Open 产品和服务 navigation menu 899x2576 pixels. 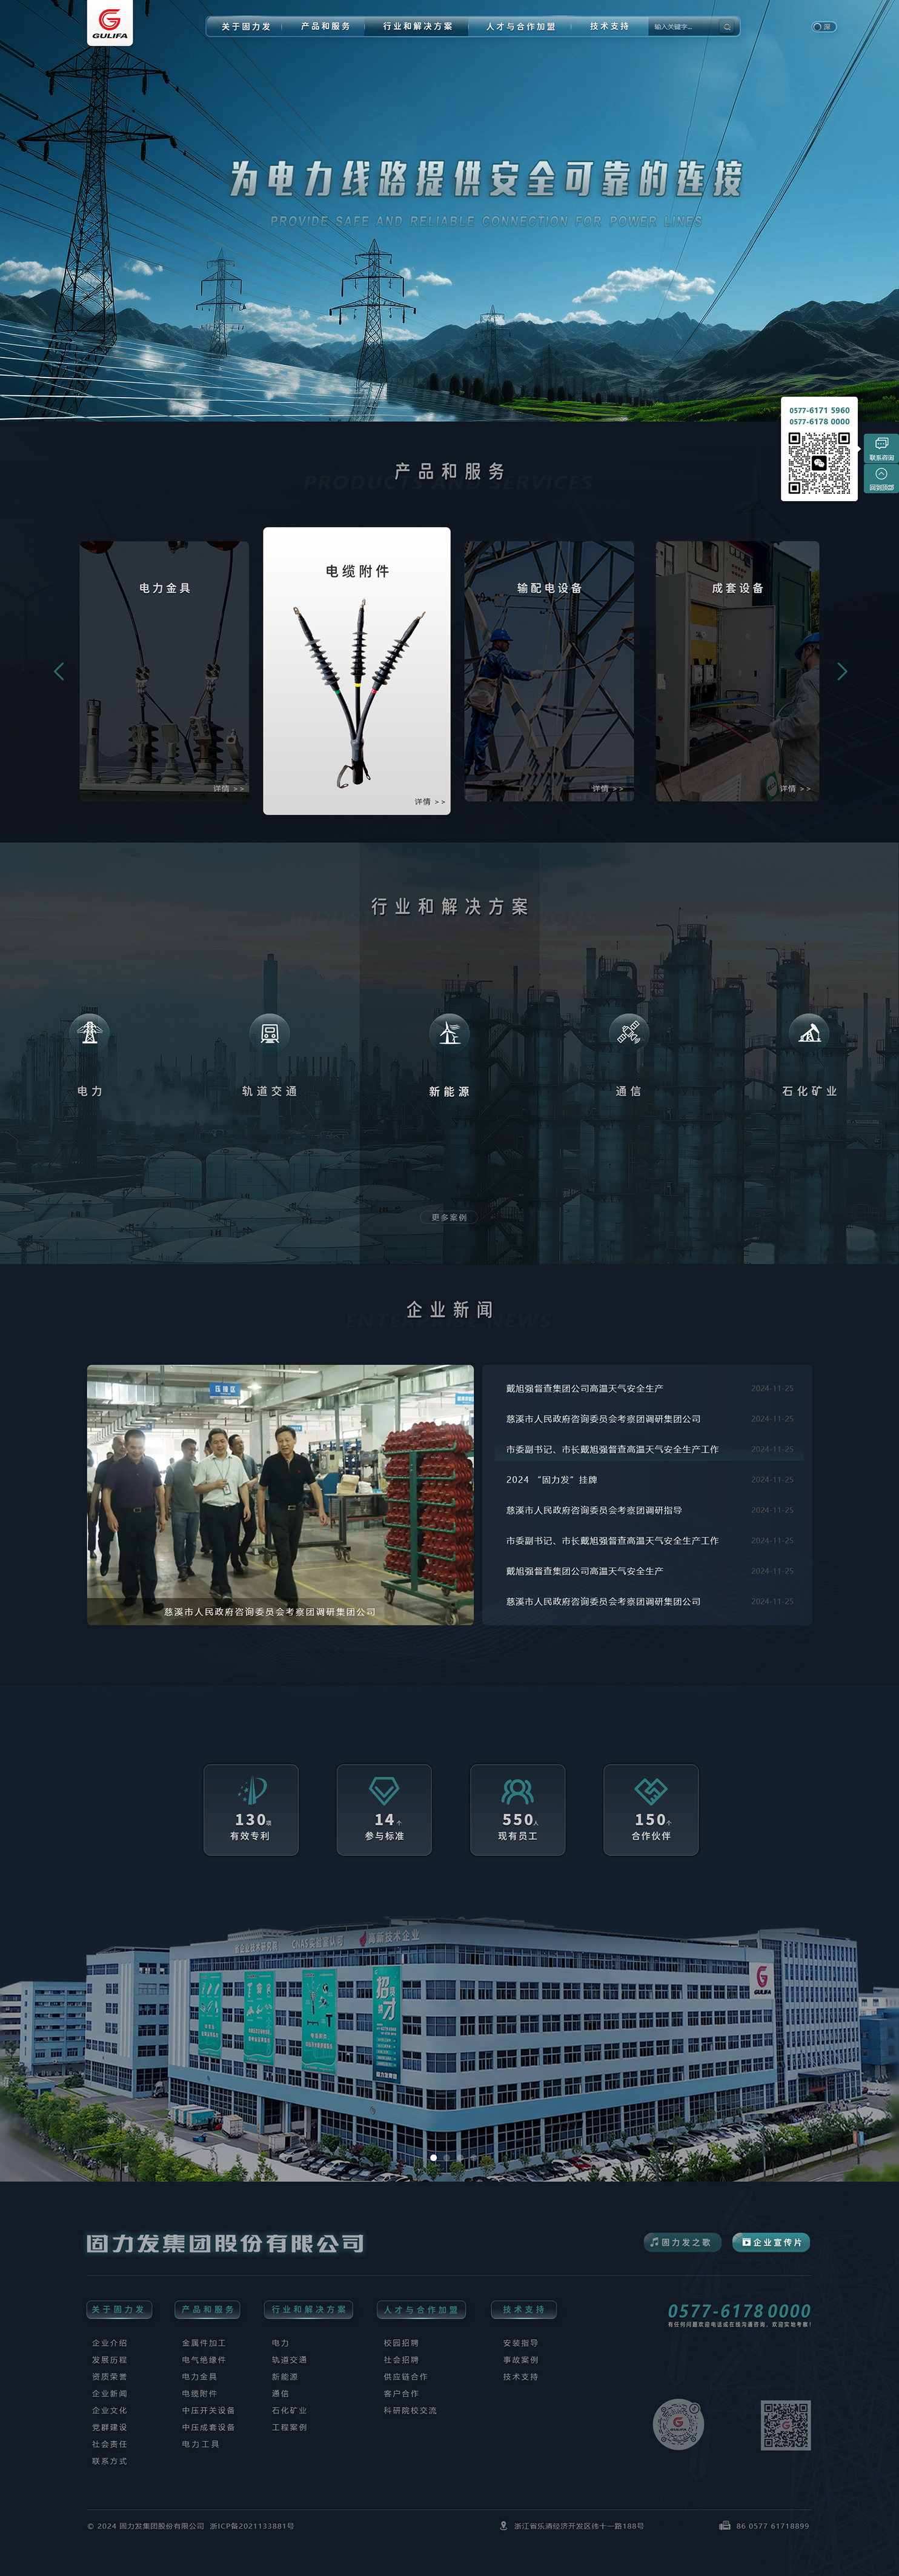click(x=326, y=27)
